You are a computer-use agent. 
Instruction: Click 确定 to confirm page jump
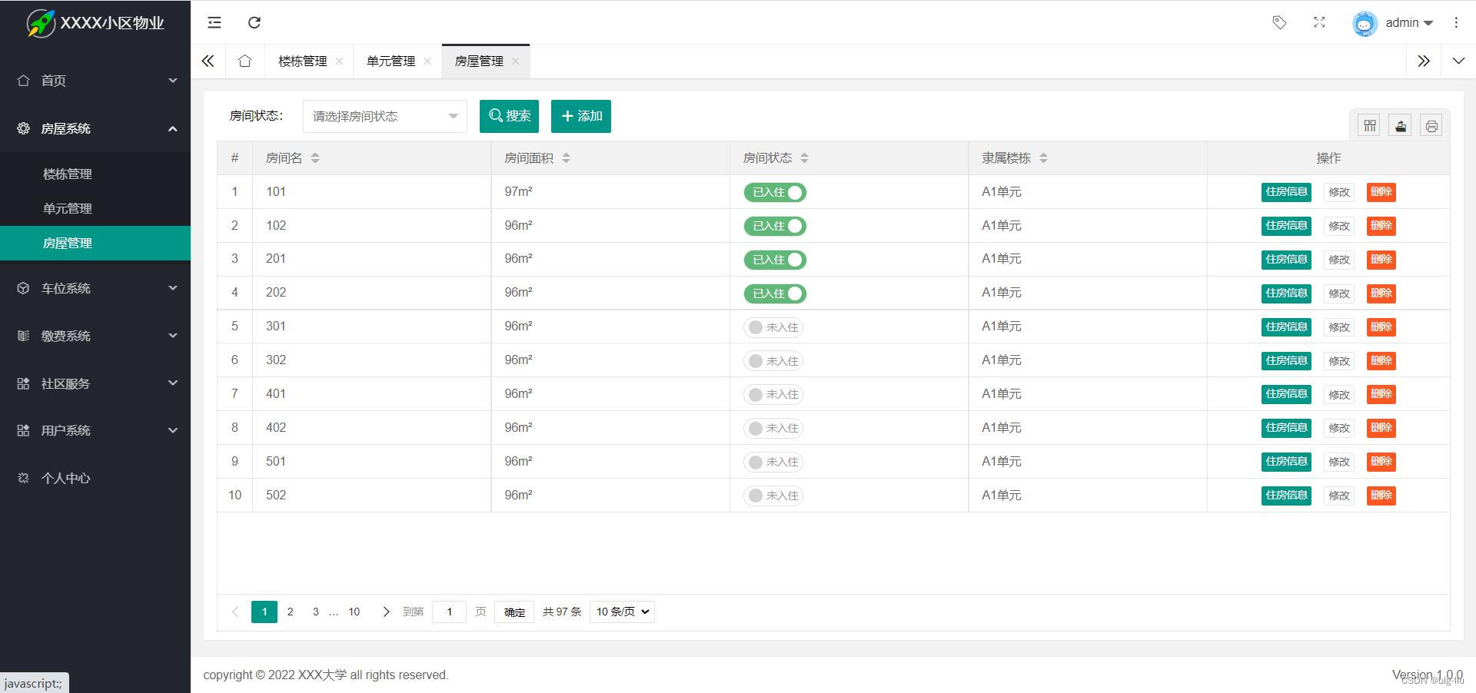(514, 612)
